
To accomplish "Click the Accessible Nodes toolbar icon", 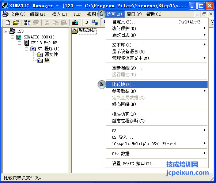I will pos(27,22).
